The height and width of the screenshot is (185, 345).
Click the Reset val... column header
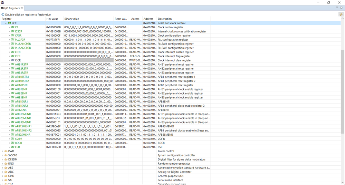coord(121,19)
